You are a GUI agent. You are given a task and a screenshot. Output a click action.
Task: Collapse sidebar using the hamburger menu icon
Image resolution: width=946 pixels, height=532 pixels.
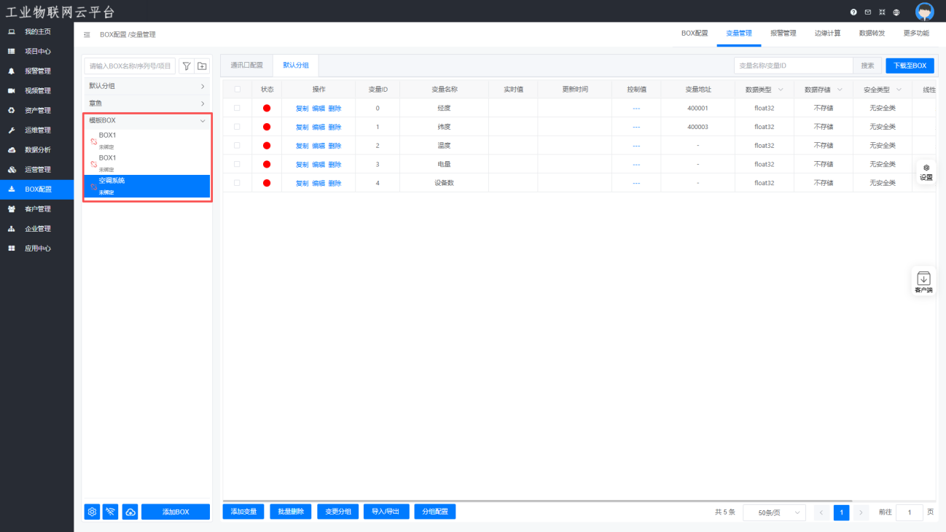(87, 34)
